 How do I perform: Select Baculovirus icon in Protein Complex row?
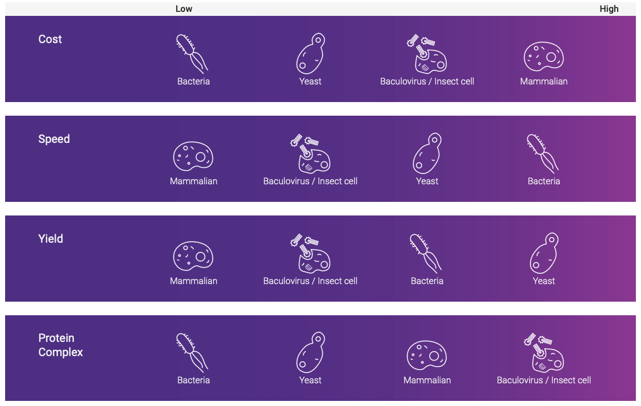click(544, 353)
